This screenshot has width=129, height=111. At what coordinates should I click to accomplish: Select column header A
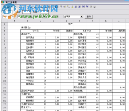pos(14,21)
